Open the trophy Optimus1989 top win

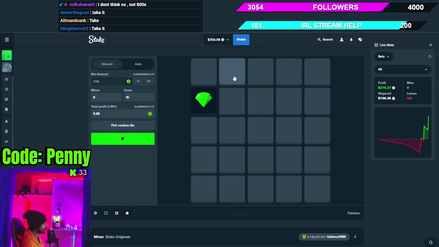point(324,237)
